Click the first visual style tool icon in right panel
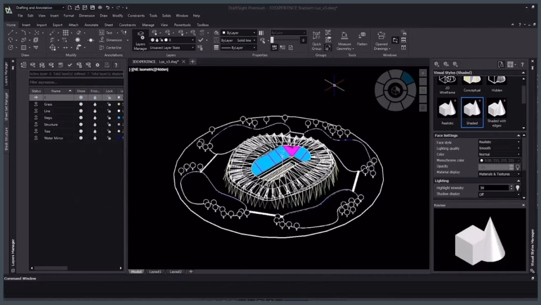 pyautogui.click(x=436, y=64)
